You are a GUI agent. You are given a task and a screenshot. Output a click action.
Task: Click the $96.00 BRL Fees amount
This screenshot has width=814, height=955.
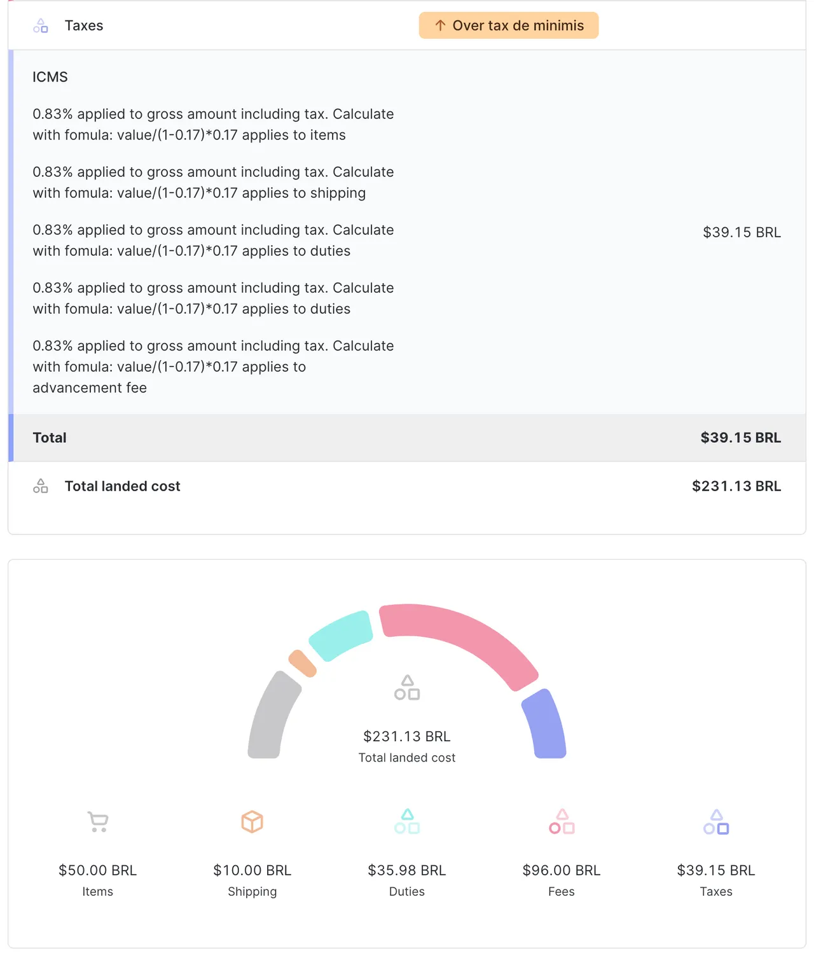point(562,870)
